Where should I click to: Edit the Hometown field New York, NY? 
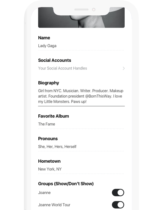81,169
